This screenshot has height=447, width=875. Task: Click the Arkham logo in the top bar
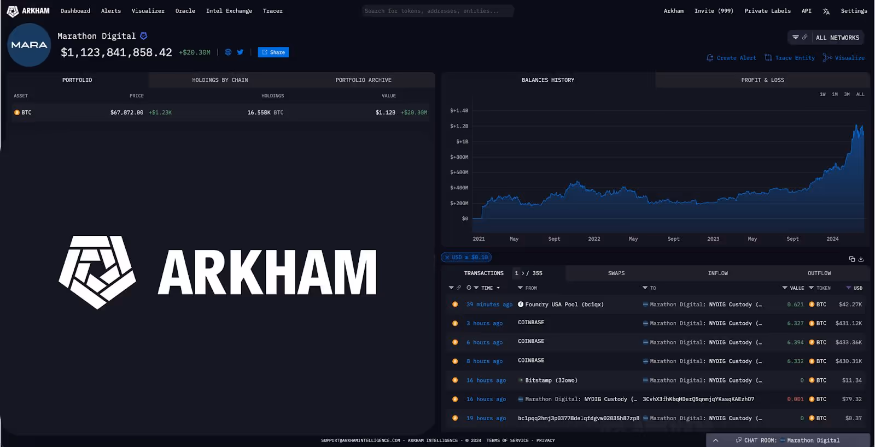[28, 11]
